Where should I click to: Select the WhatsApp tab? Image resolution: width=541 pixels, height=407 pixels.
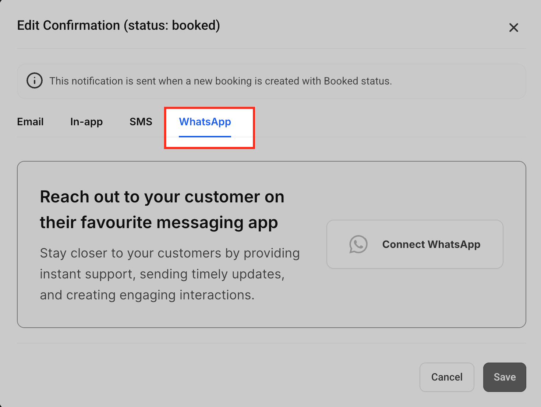pos(205,122)
